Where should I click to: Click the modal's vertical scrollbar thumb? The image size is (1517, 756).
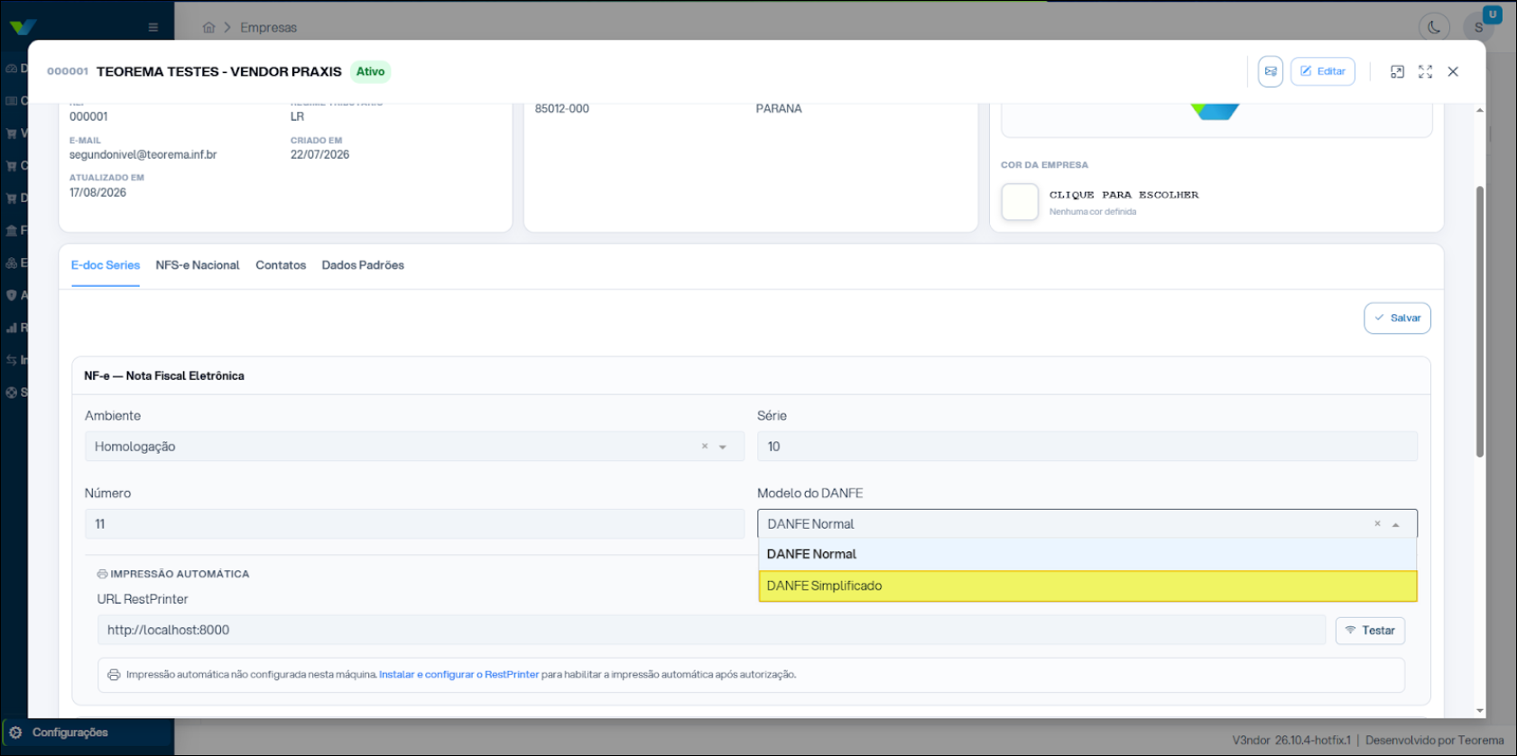[1480, 321]
